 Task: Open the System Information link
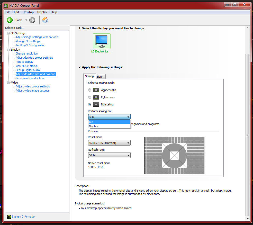coord(24,217)
